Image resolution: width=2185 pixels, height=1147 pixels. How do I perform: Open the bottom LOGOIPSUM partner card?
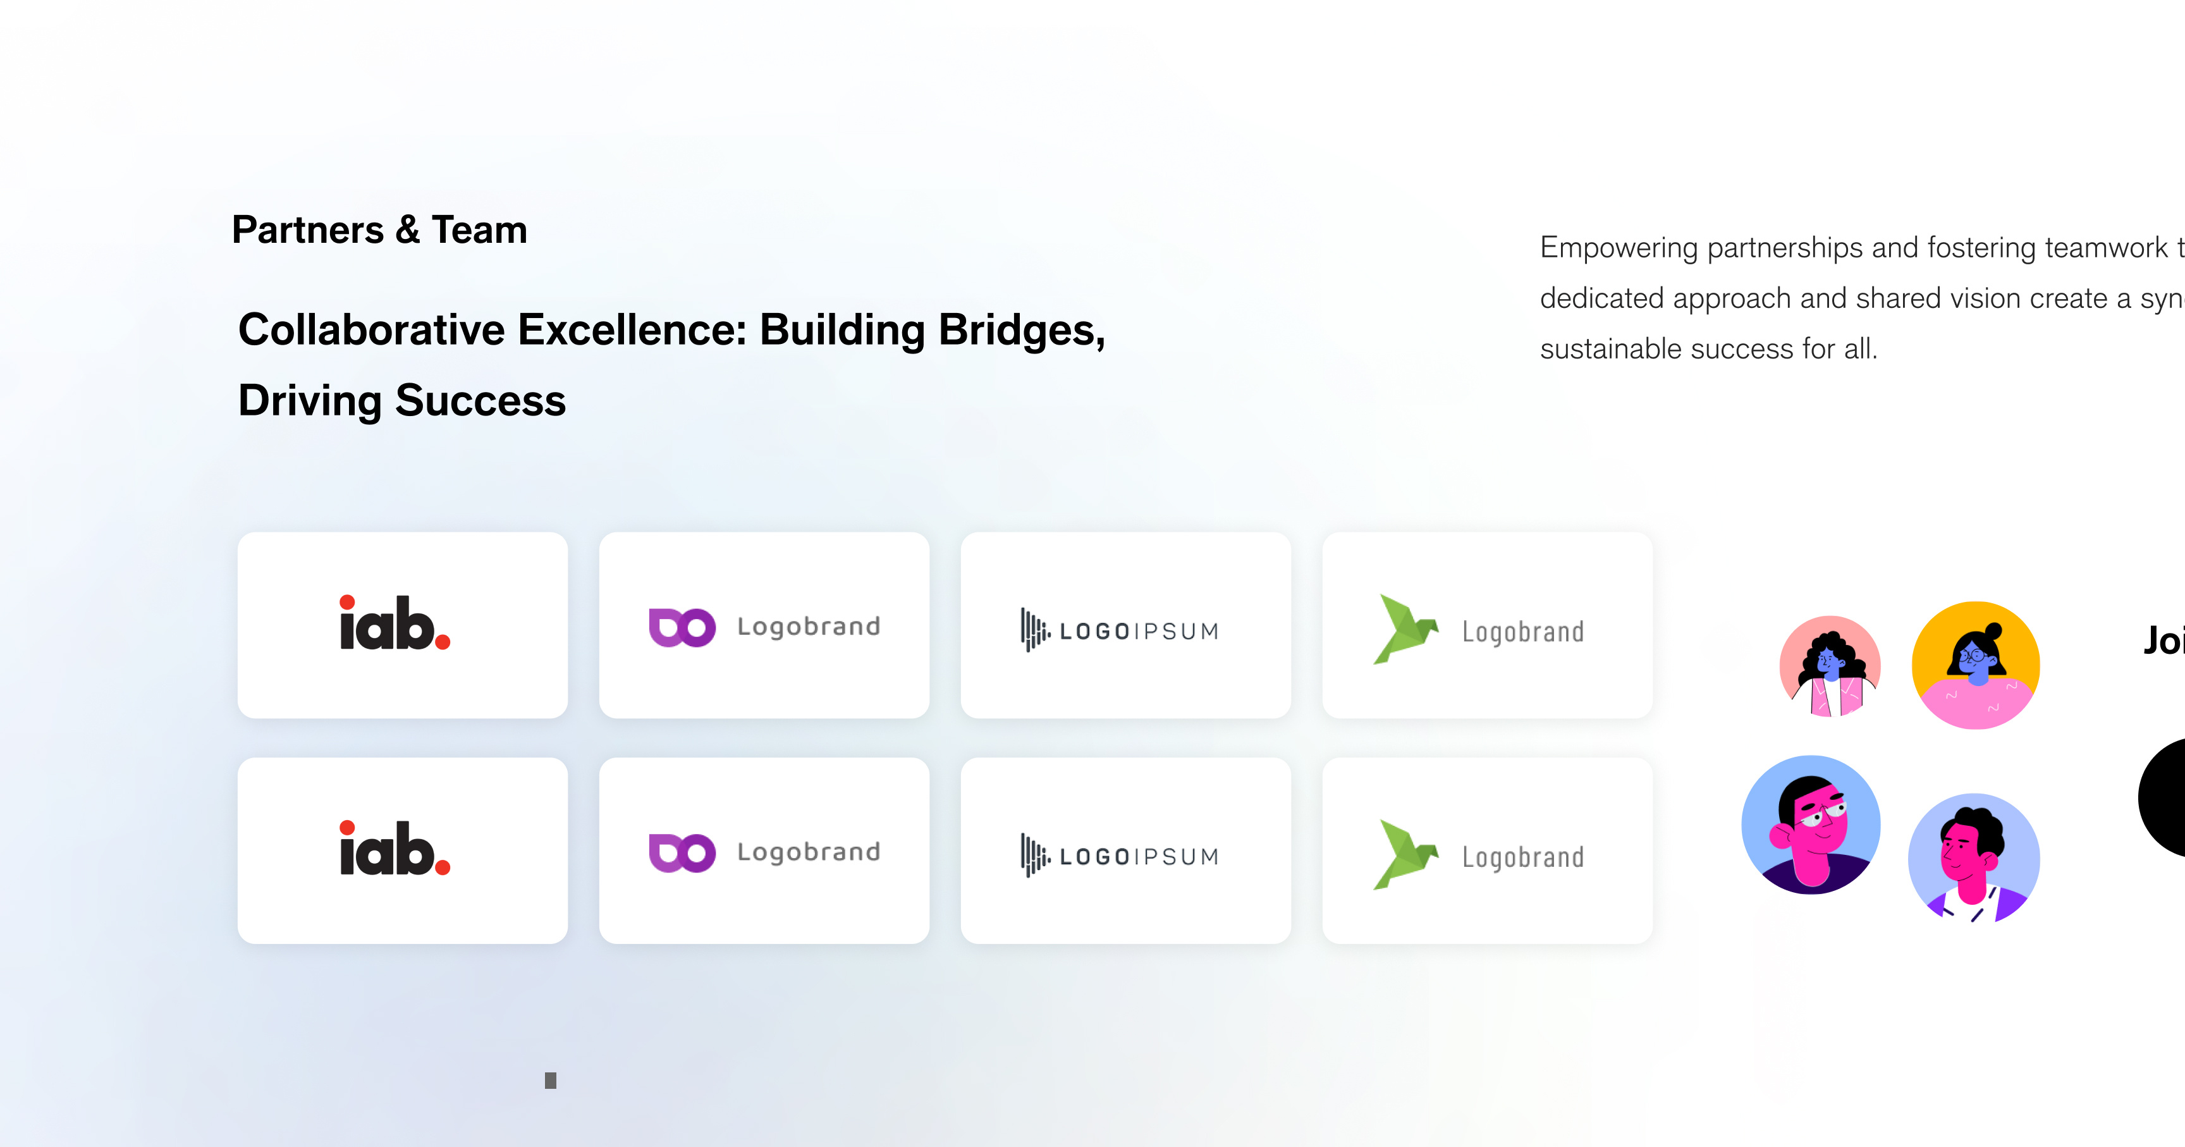point(1125,850)
